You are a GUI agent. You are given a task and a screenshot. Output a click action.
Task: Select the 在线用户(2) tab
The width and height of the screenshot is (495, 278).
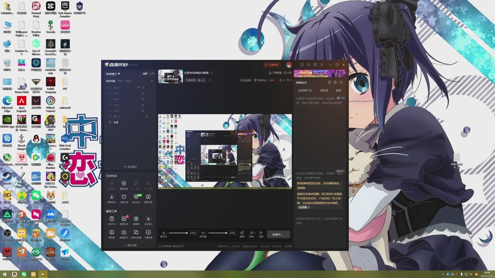pos(305,90)
